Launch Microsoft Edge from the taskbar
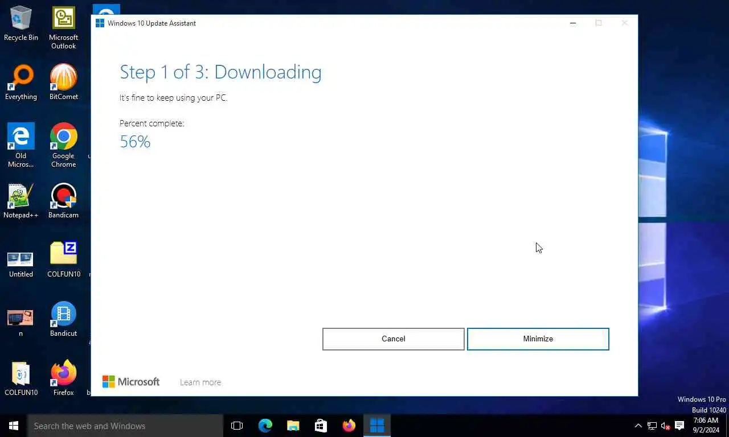 click(265, 426)
